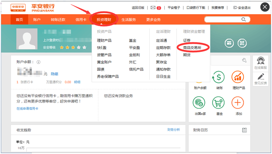Open the 更多业务 menu
Viewport: 272px width, 154px height.
(153, 20)
